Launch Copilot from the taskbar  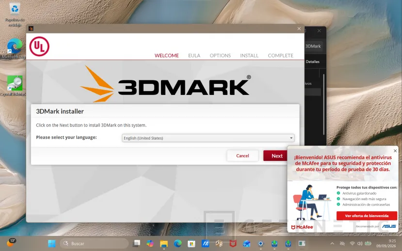(150, 243)
